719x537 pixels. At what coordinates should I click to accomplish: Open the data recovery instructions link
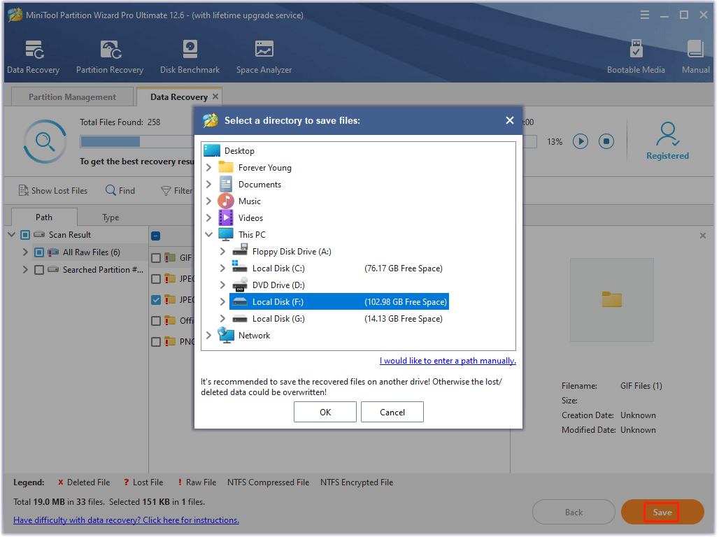(126, 520)
